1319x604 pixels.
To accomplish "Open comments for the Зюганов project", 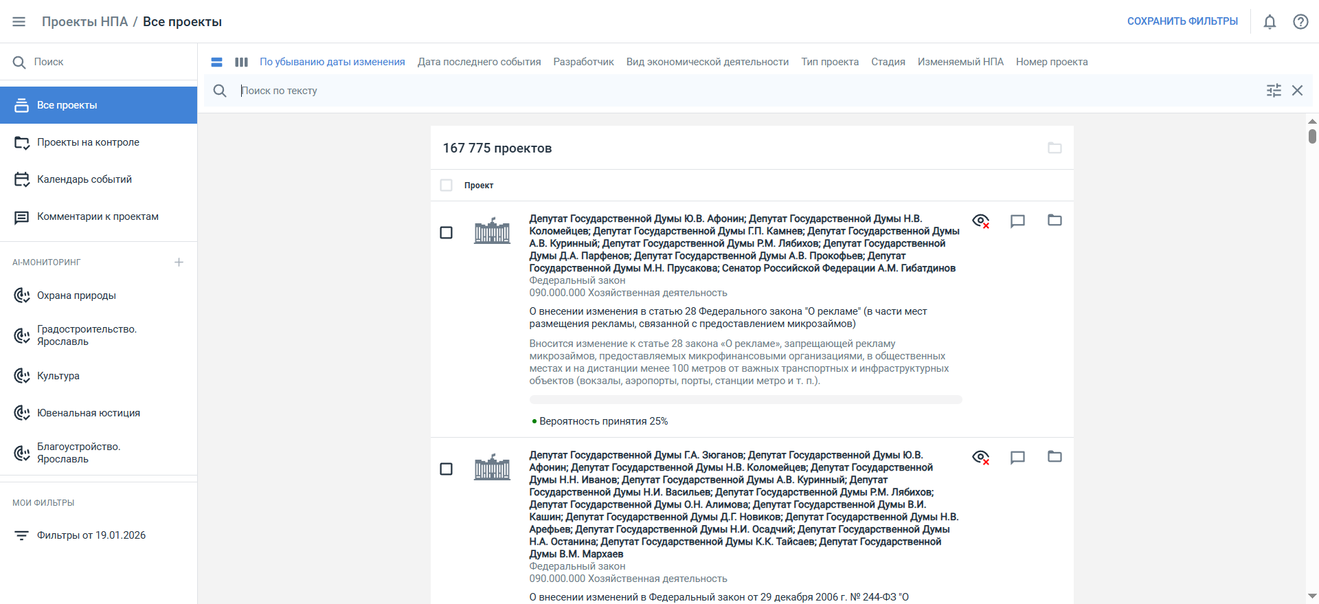I will point(1017,457).
